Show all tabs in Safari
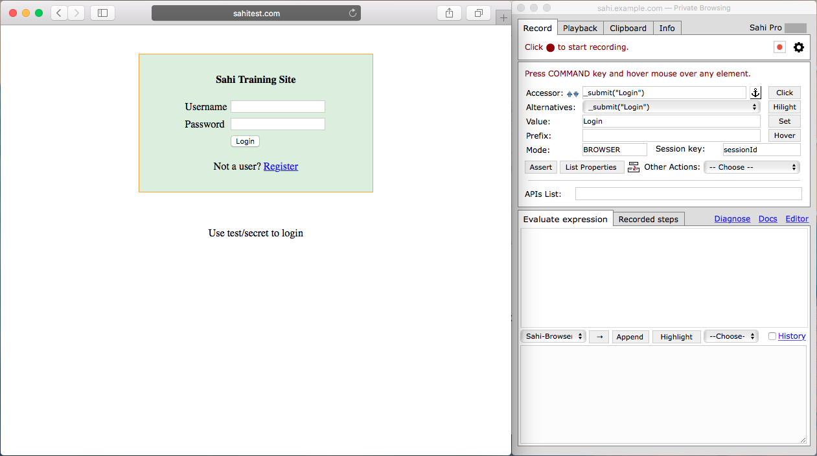The height and width of the screenshot is (456, 817). (x=478, y=13)
